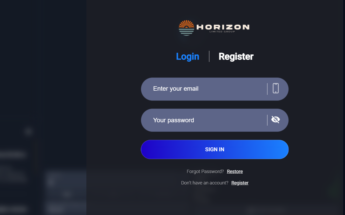Click the Horizon sun logo icon

187,28
